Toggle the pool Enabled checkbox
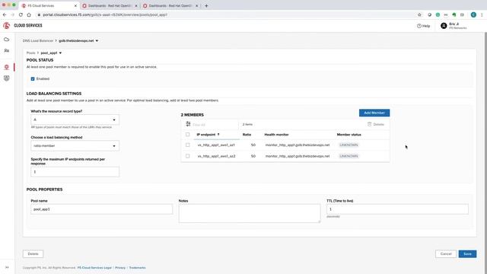 point(33,79)
